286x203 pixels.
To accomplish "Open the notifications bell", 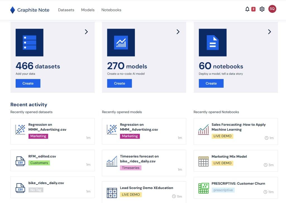I will click(x=247, y=9).
